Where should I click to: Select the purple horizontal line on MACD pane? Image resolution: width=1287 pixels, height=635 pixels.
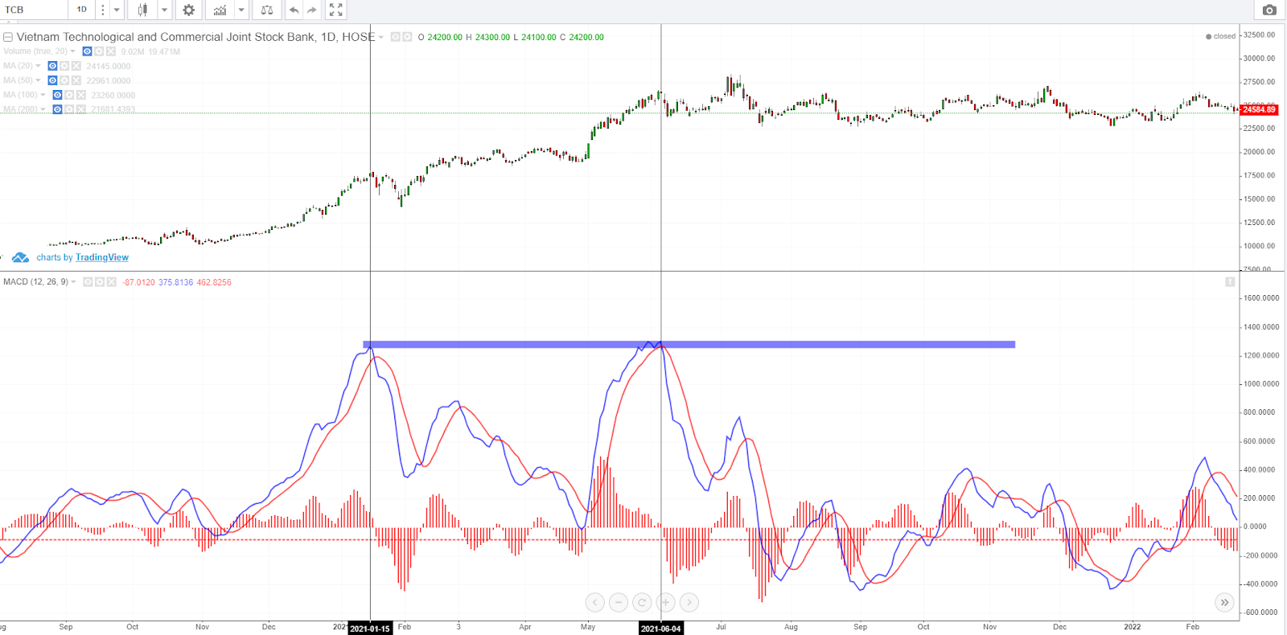point(689,345)
